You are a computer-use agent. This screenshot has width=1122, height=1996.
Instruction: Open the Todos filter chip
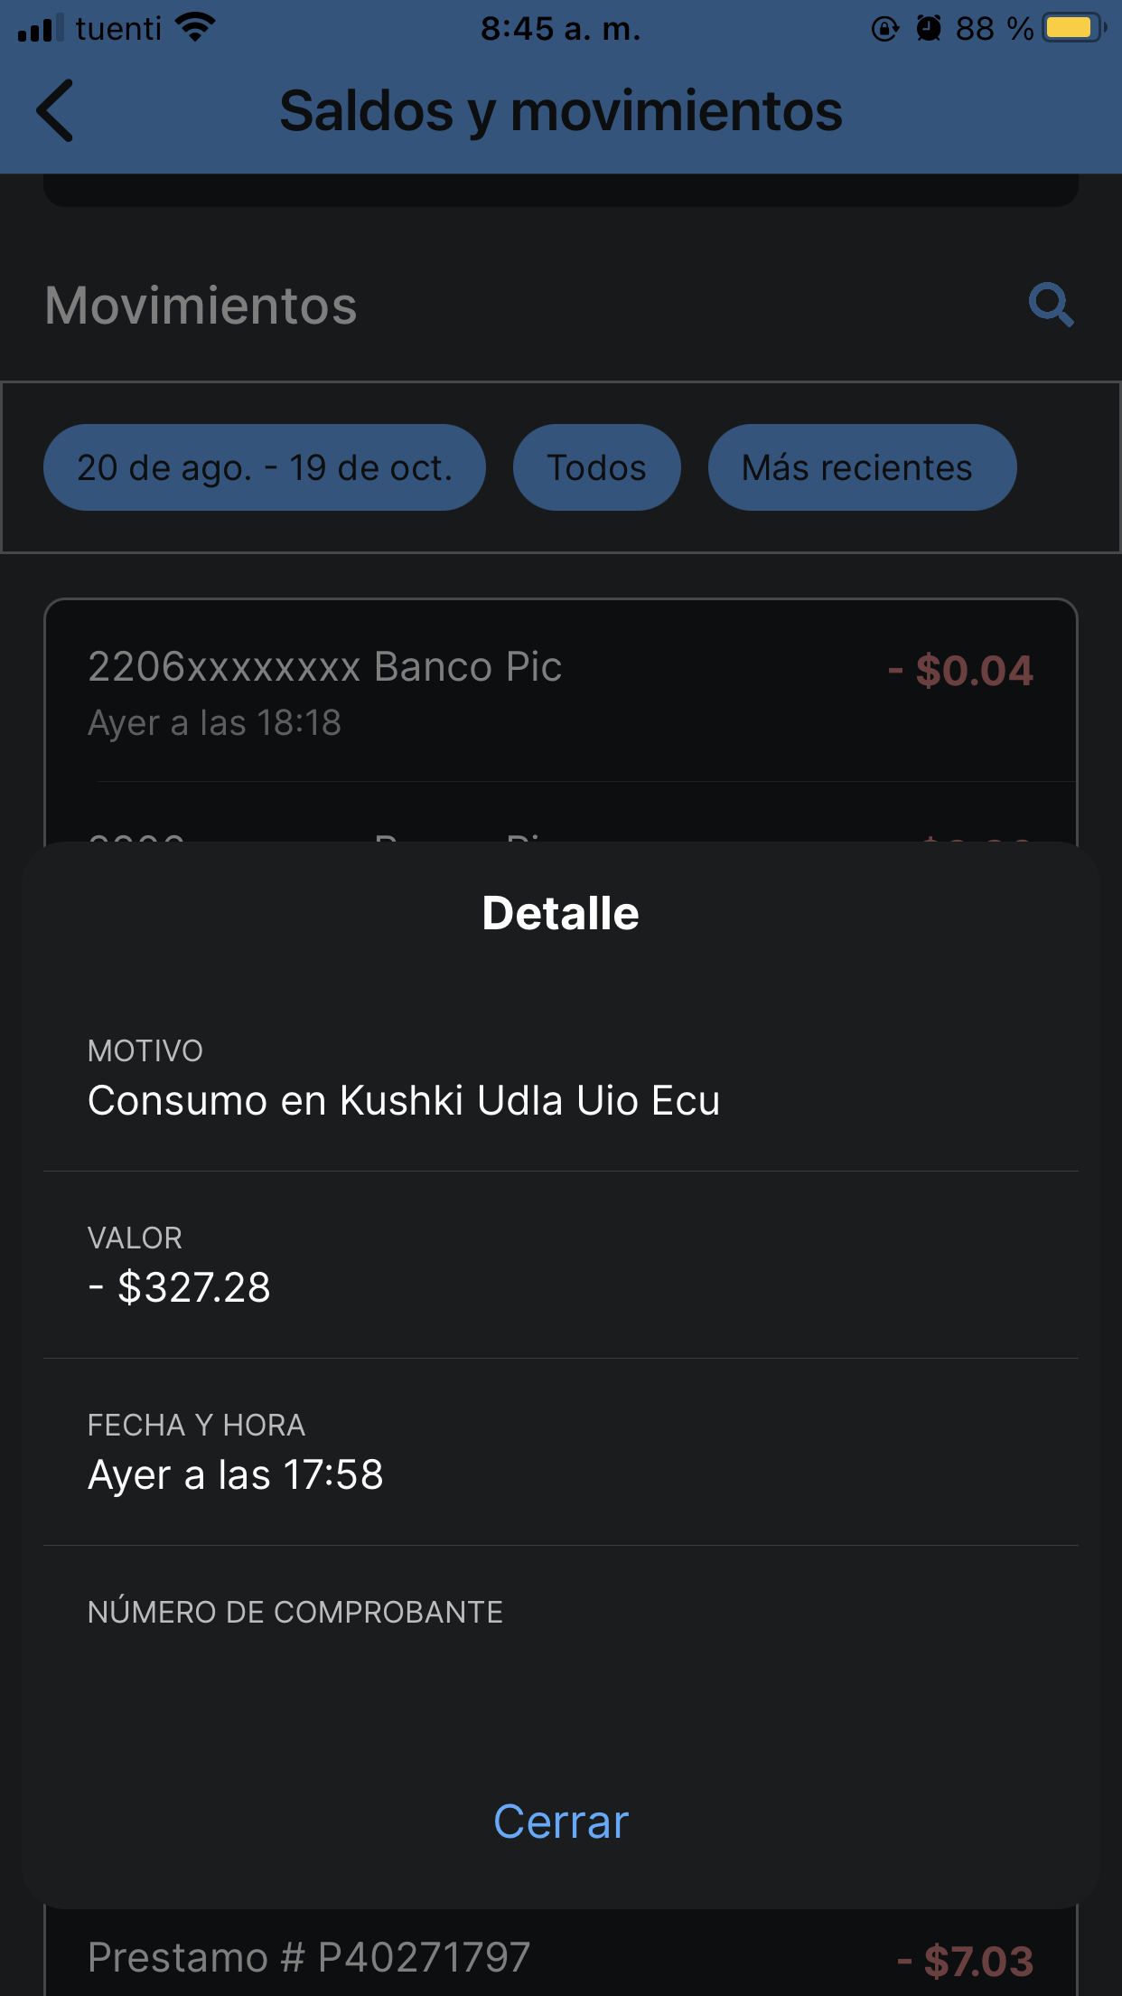(x=596, y=467)
